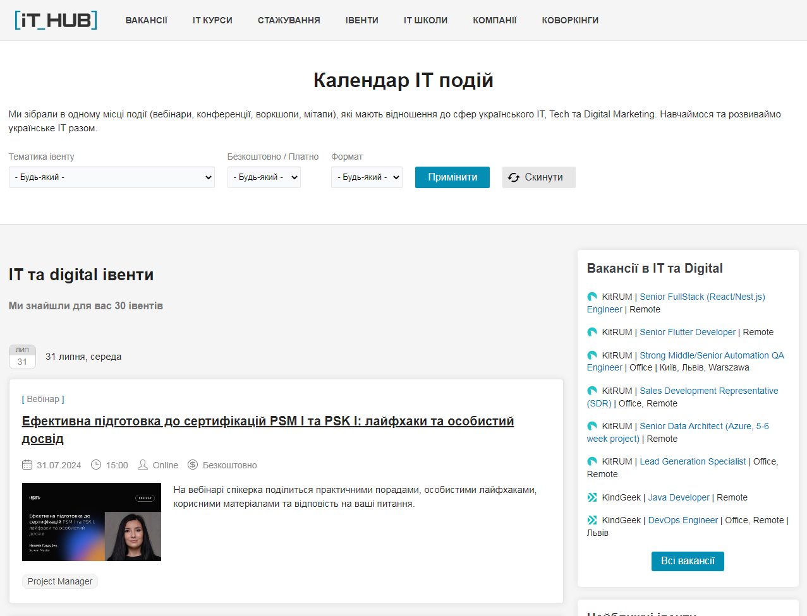
Task: Click the calendar icon beside 31.07.2024
Action: (27, 465)
